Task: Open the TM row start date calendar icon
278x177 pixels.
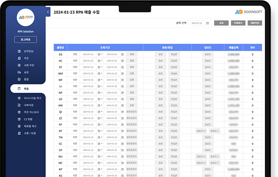Action: (x=99, y=137)
